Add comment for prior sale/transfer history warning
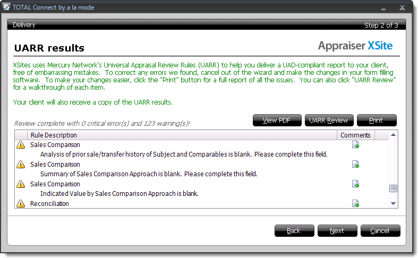418x258 pixels. point(355,145)
